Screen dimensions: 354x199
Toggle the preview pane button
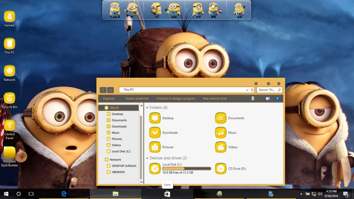tap(268, 98)
